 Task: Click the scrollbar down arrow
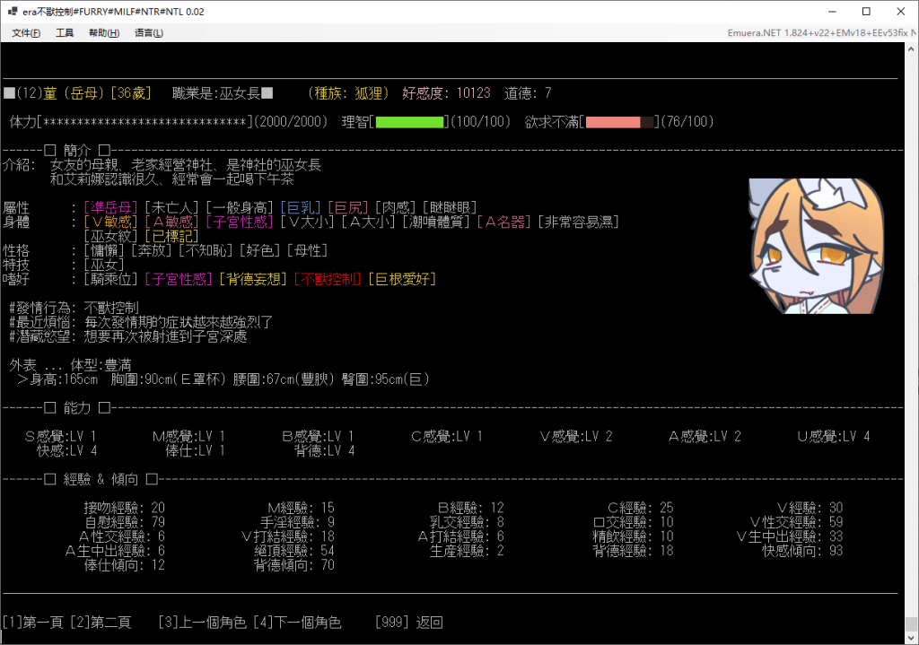911,637
